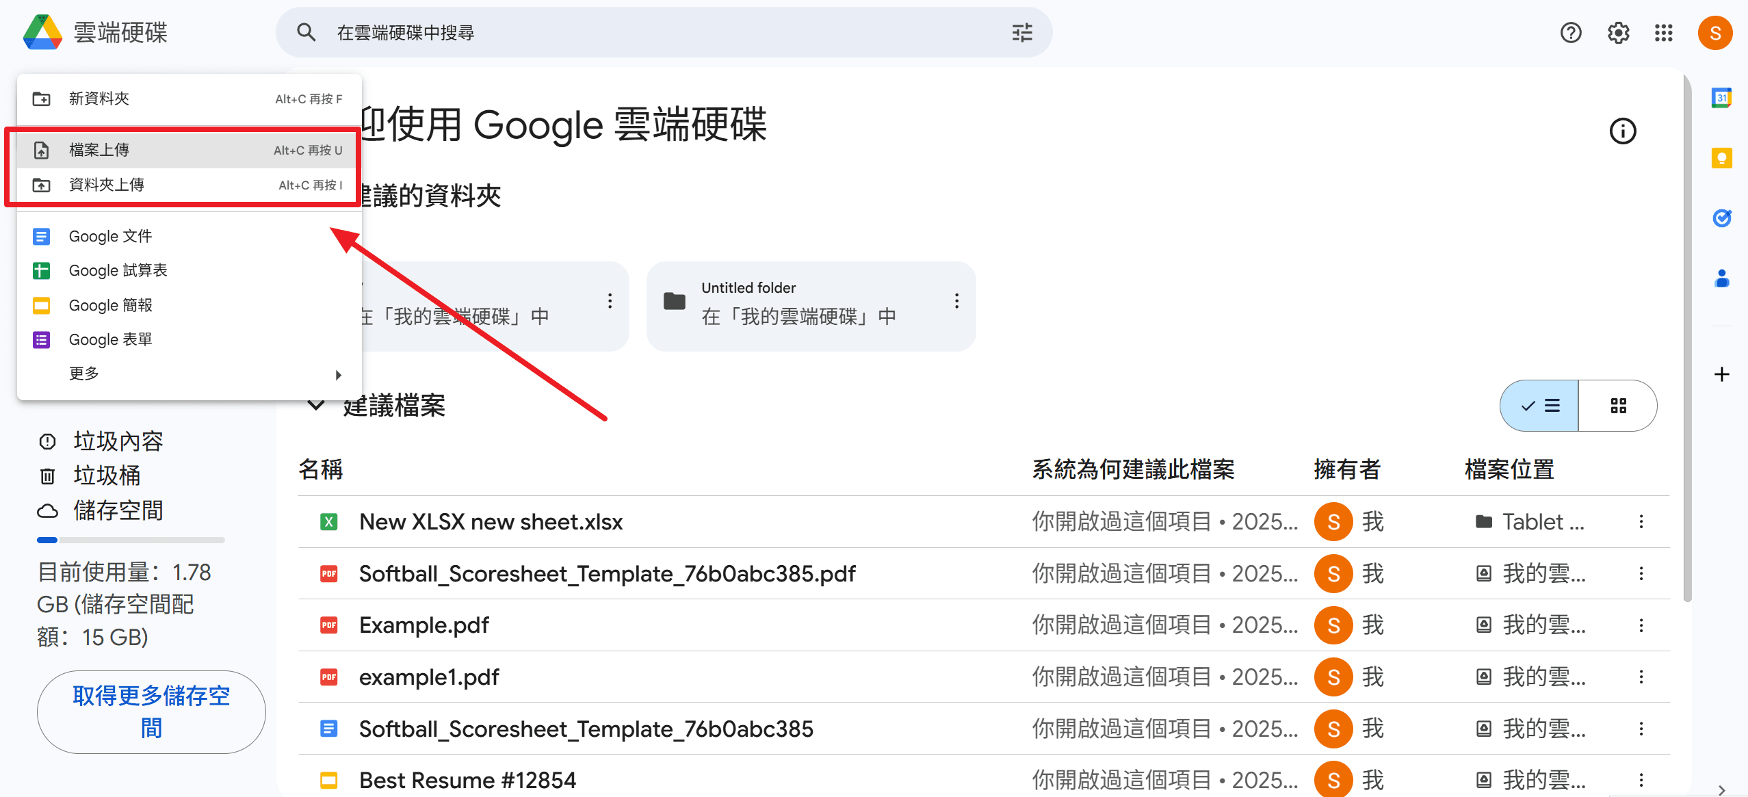
Task: Select the Example.pdf file name
Action: click(x=424, y=625)
